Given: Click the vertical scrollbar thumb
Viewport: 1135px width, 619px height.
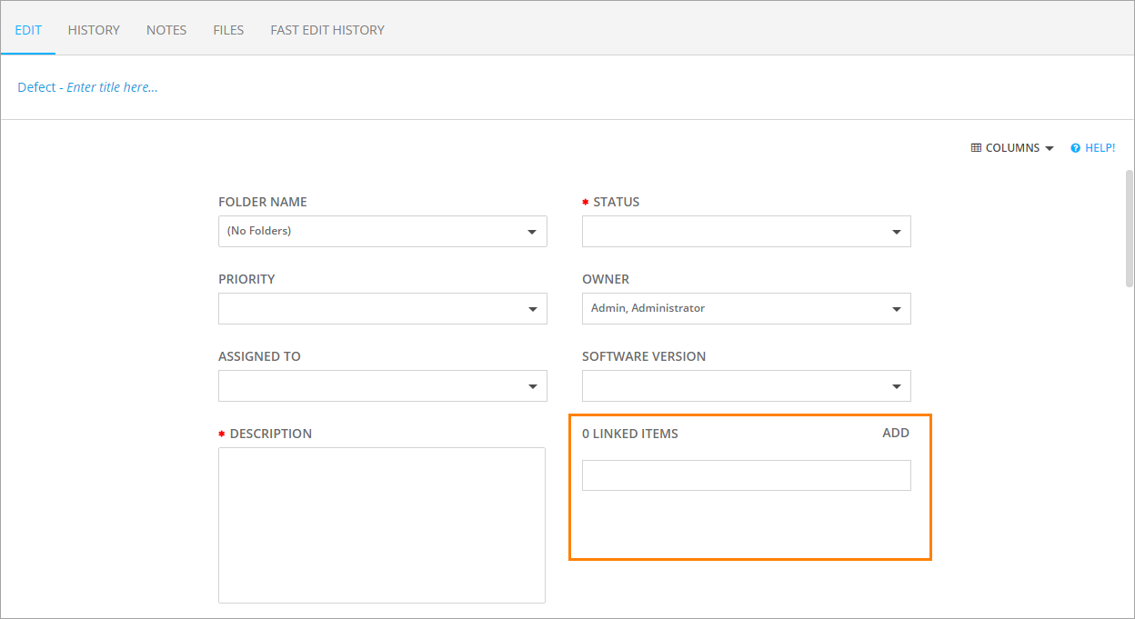Looking at the screenshot, I should (x=1130, y=229).
